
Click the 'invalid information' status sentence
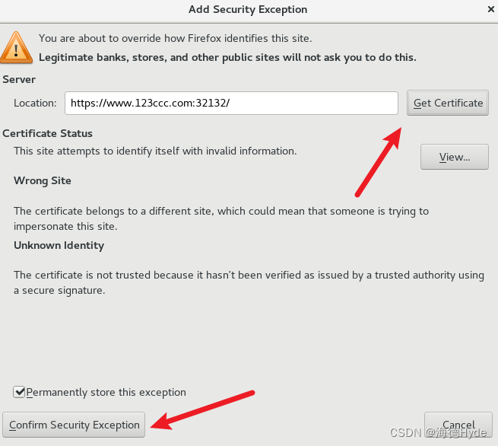click(155, 151)
